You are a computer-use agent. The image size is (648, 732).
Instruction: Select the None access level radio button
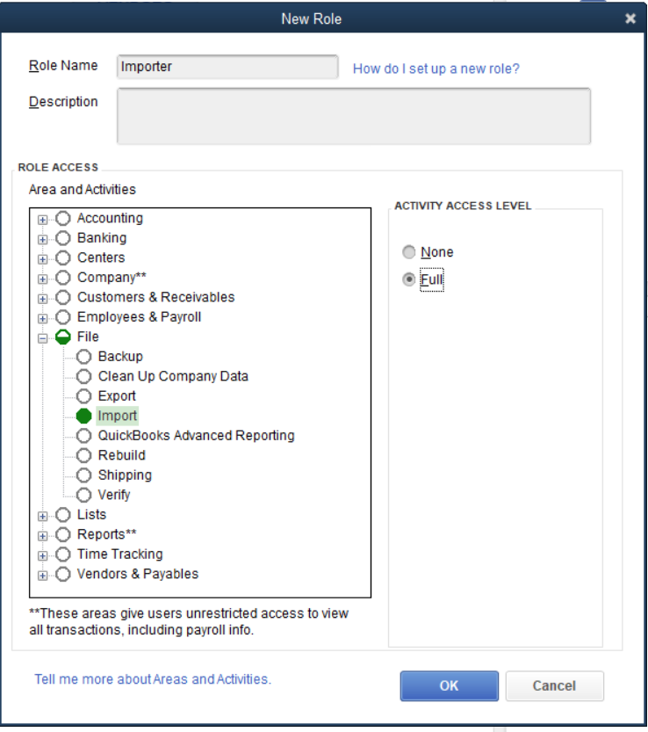click(x=408, y=252)
